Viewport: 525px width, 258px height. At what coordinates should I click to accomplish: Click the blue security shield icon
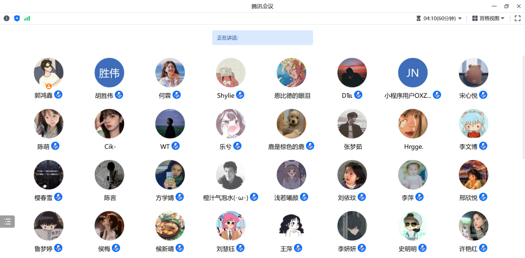click(x=17, y=18)
